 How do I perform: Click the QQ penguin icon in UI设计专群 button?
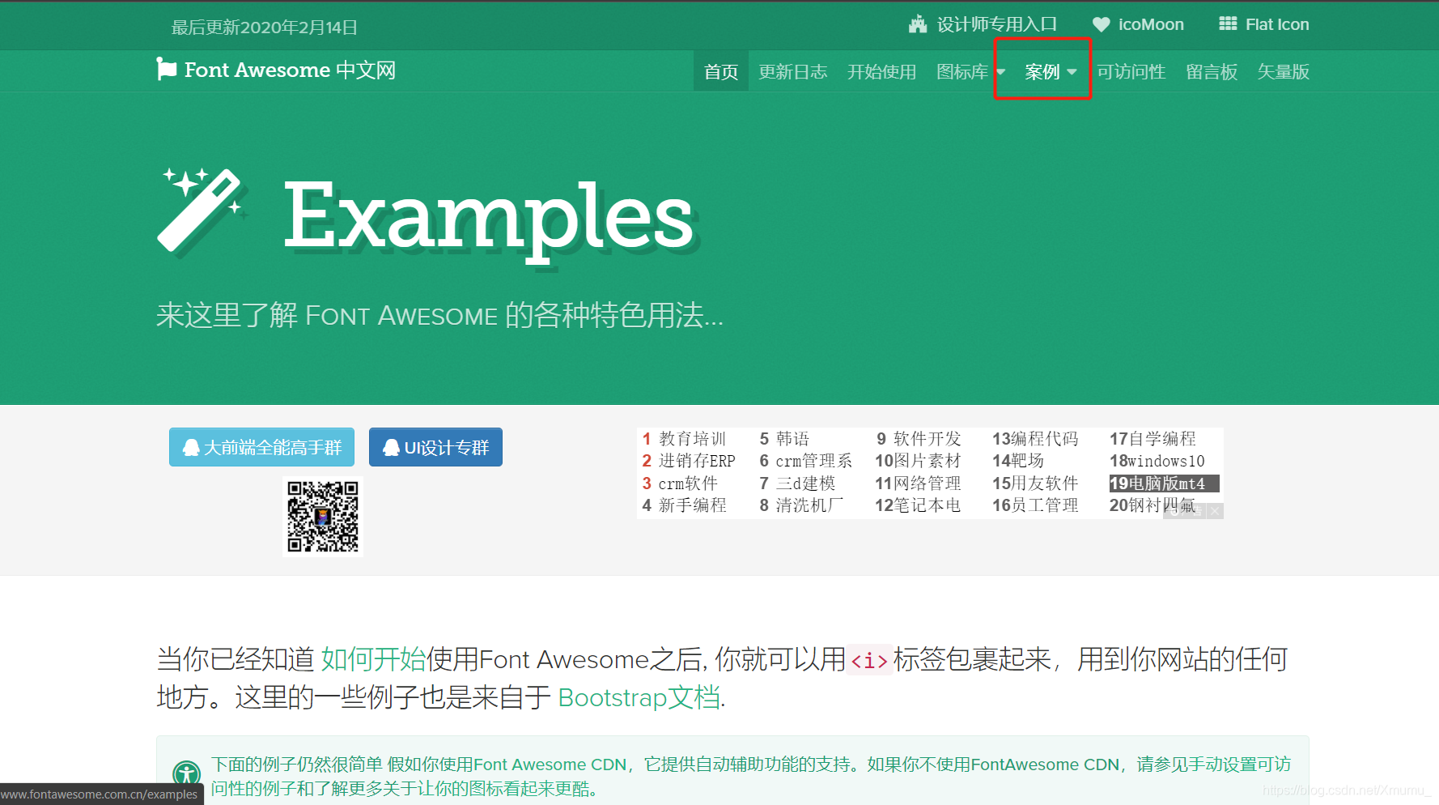pyautogui.click(x=392, y=447)
